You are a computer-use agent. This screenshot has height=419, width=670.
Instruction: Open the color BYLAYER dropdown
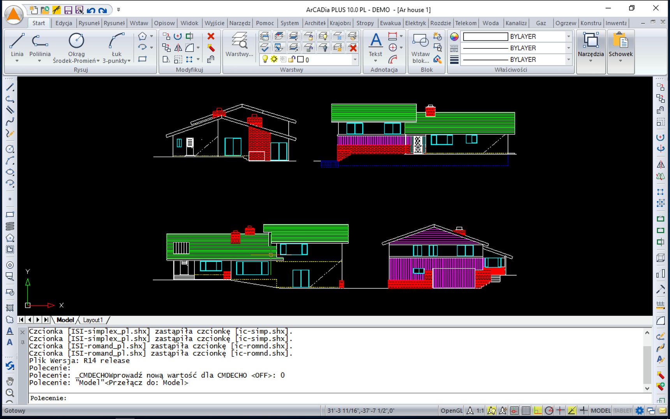point(569,37)
